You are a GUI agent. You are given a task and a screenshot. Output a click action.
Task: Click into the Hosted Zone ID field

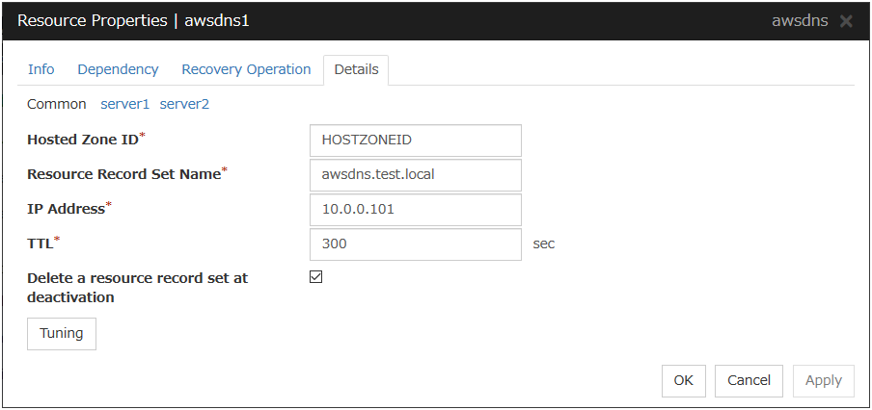[x=415, y=141]
